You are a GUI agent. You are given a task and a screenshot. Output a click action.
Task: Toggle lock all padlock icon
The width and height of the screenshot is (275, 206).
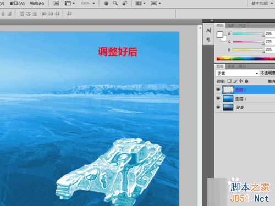[x=246, y=81]
